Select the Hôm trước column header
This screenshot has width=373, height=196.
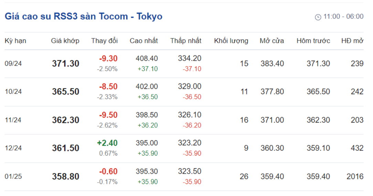(313, 41)
